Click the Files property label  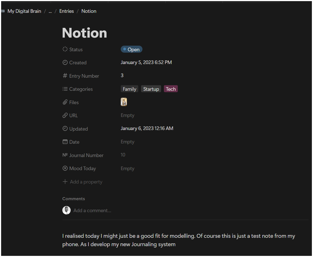(74, 102)
